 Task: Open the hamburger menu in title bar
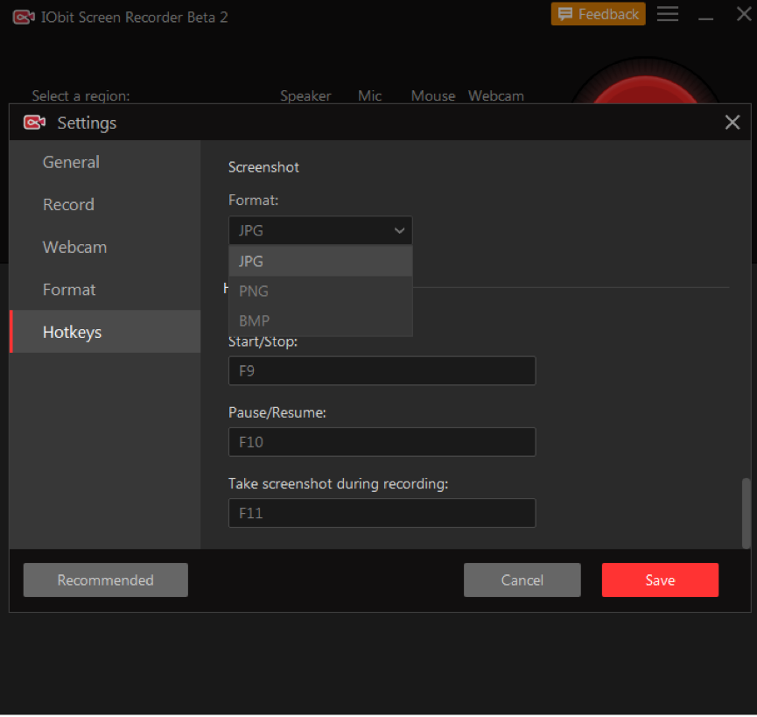click(x=667, y=13)
